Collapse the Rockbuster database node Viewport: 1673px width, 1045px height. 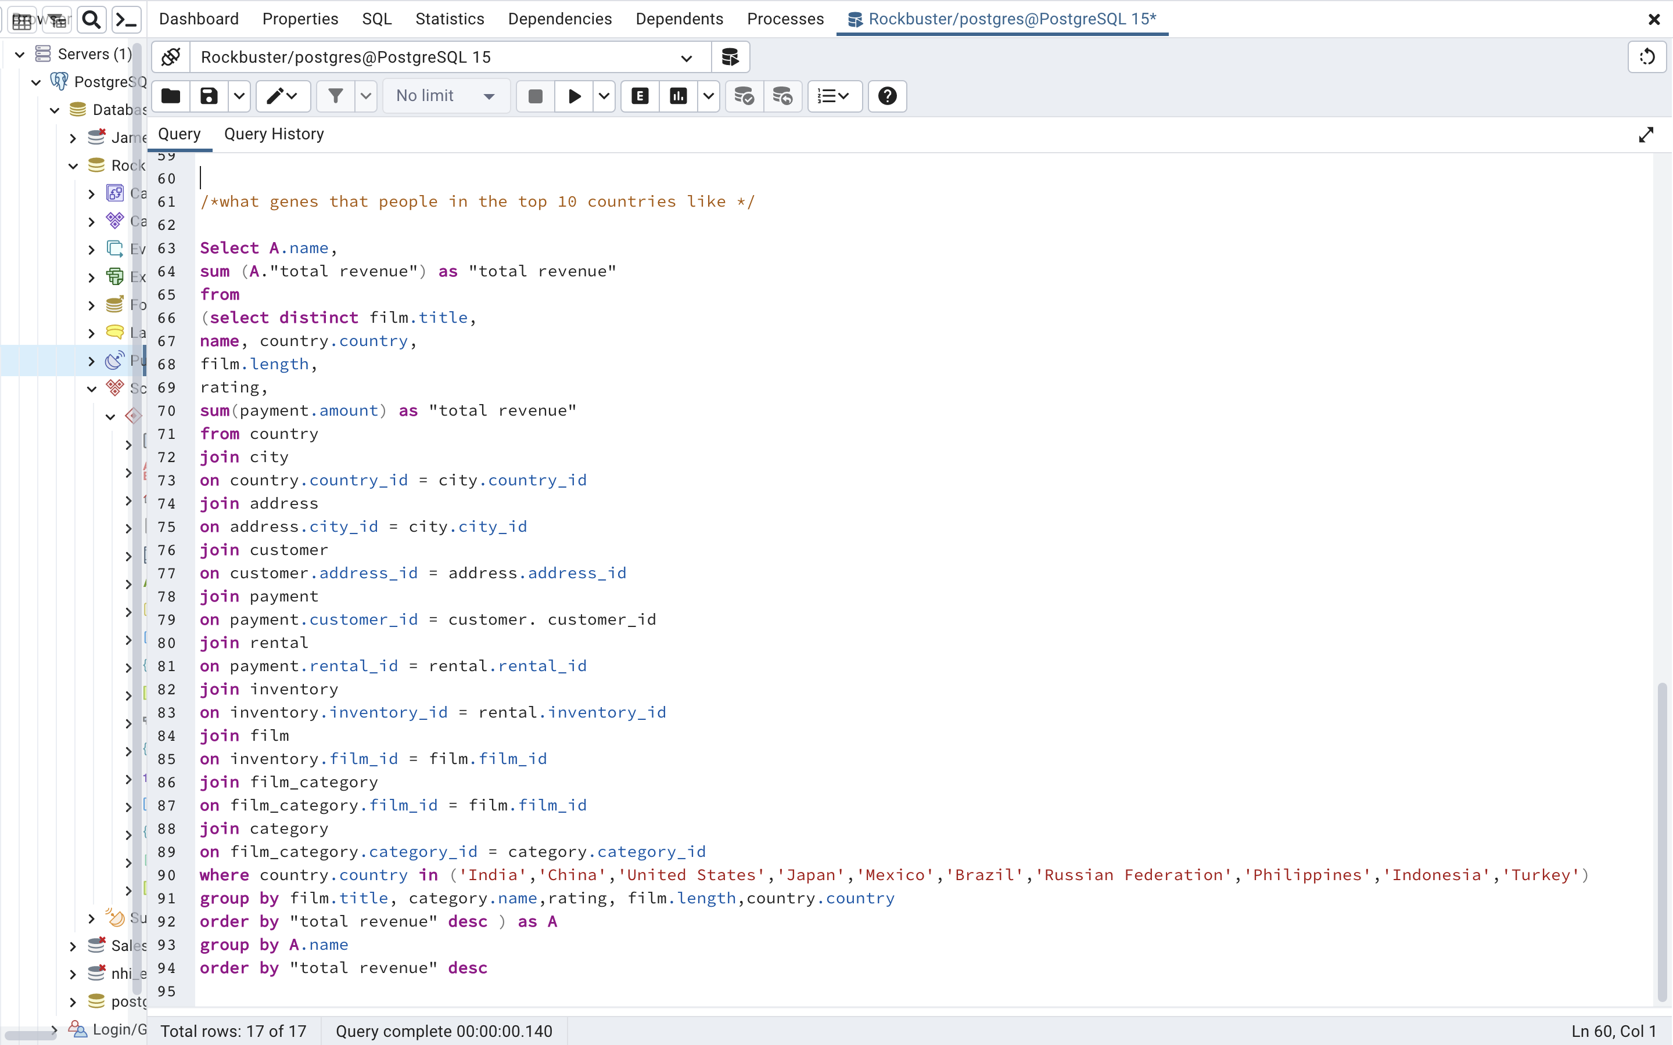pos(73,166)
